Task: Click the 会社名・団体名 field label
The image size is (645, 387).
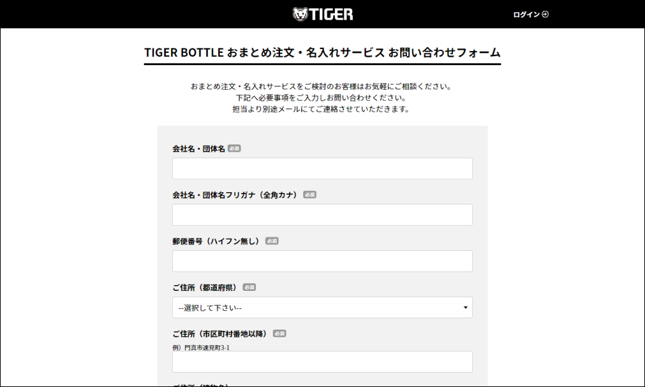Action: [199, 149]
